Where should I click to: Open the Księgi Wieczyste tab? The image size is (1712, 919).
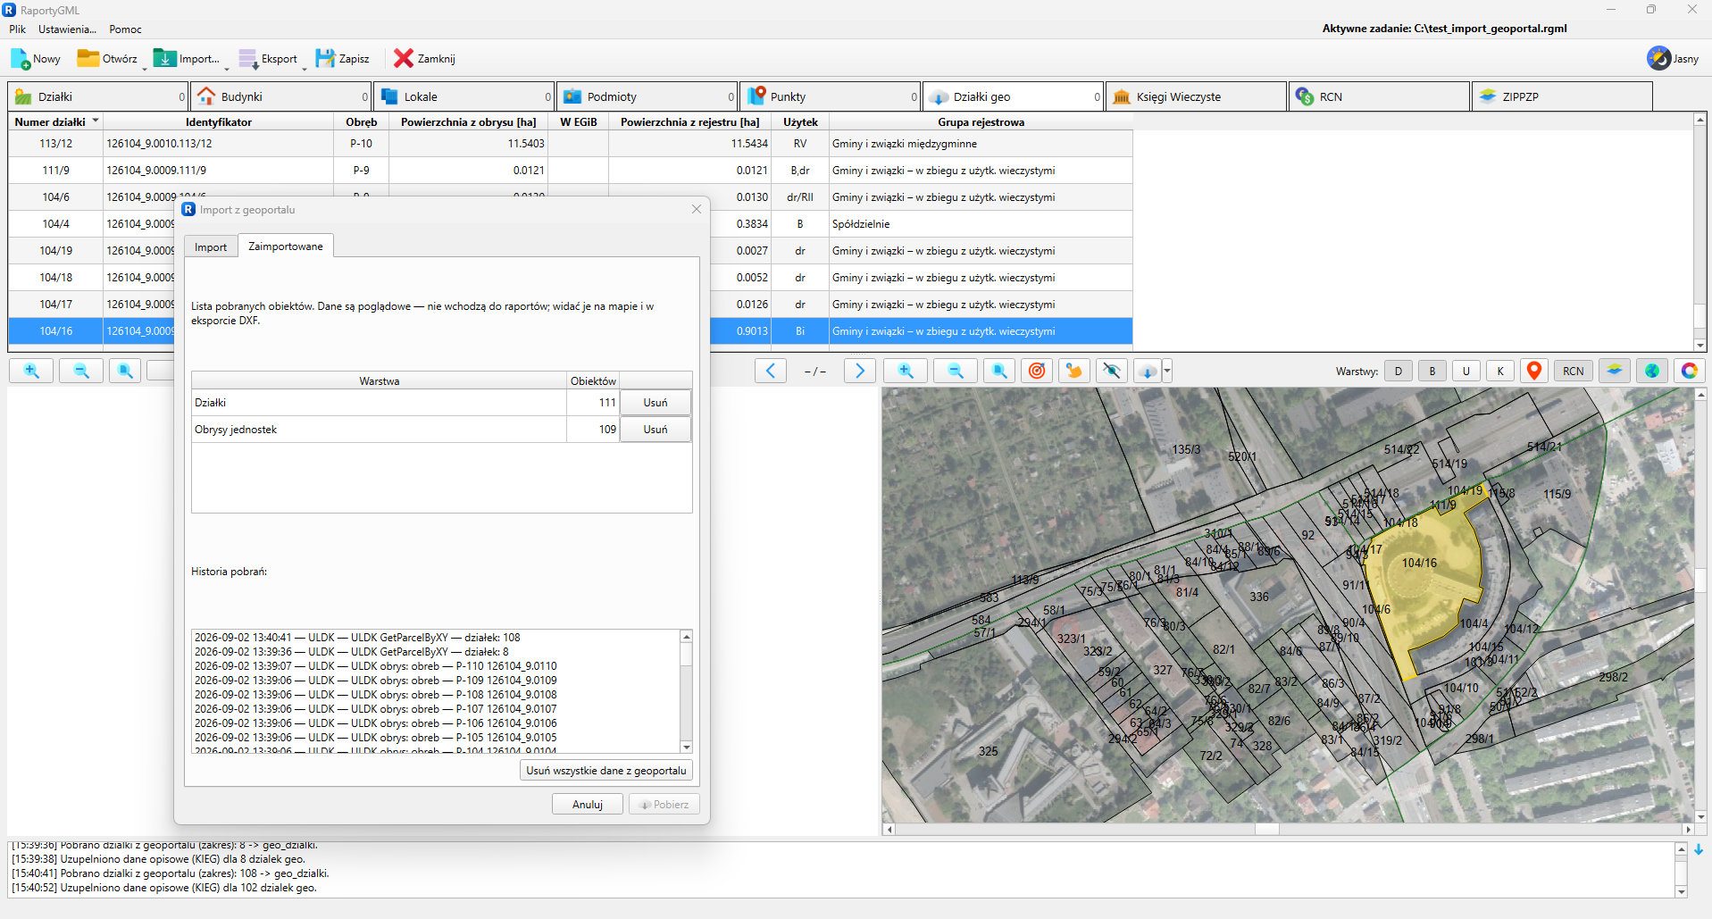(x=1197, y=96)
